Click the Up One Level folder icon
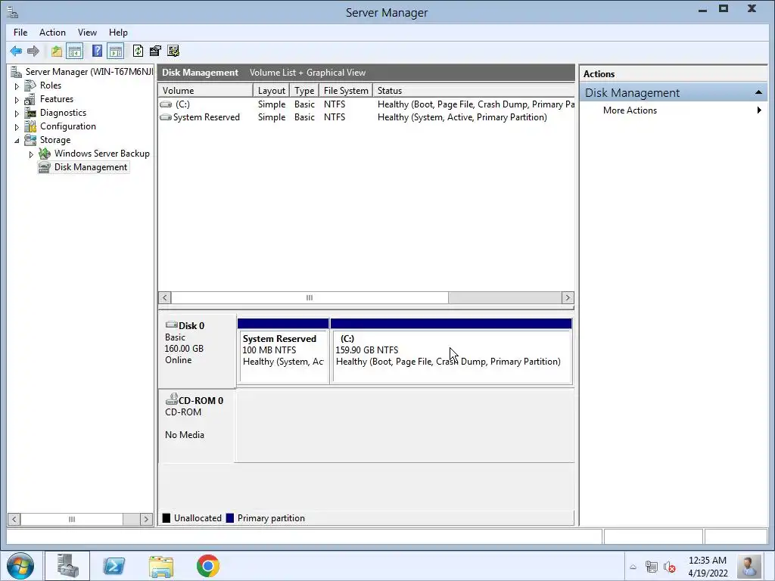Image resolution: width=775 pixels, height=581 pixels. click(56, 51)
